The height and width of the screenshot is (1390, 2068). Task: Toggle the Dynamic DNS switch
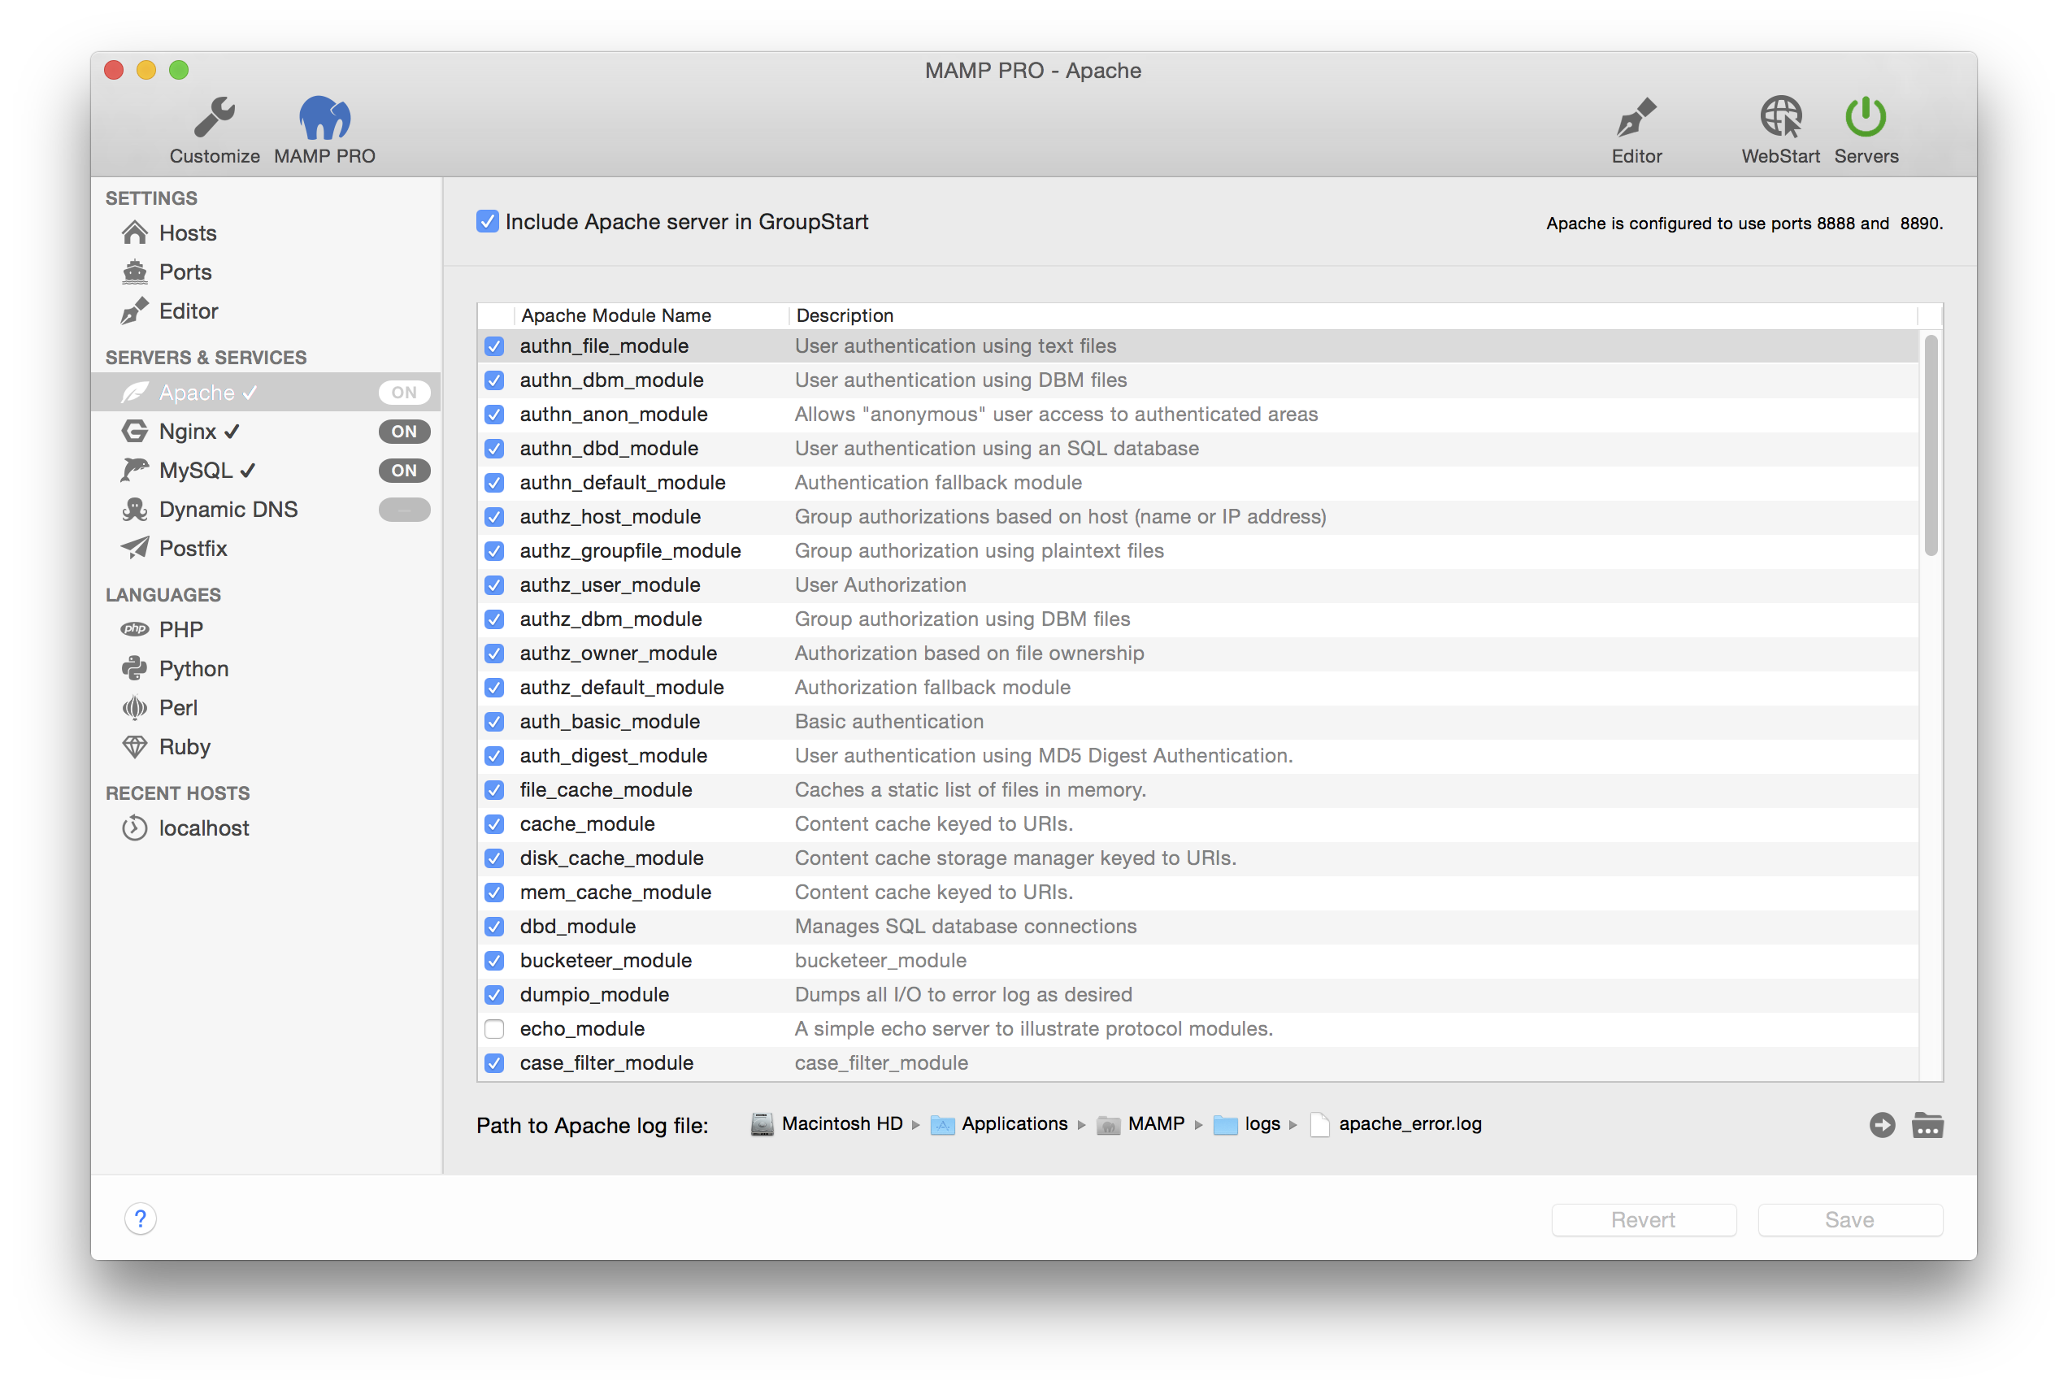404,510
